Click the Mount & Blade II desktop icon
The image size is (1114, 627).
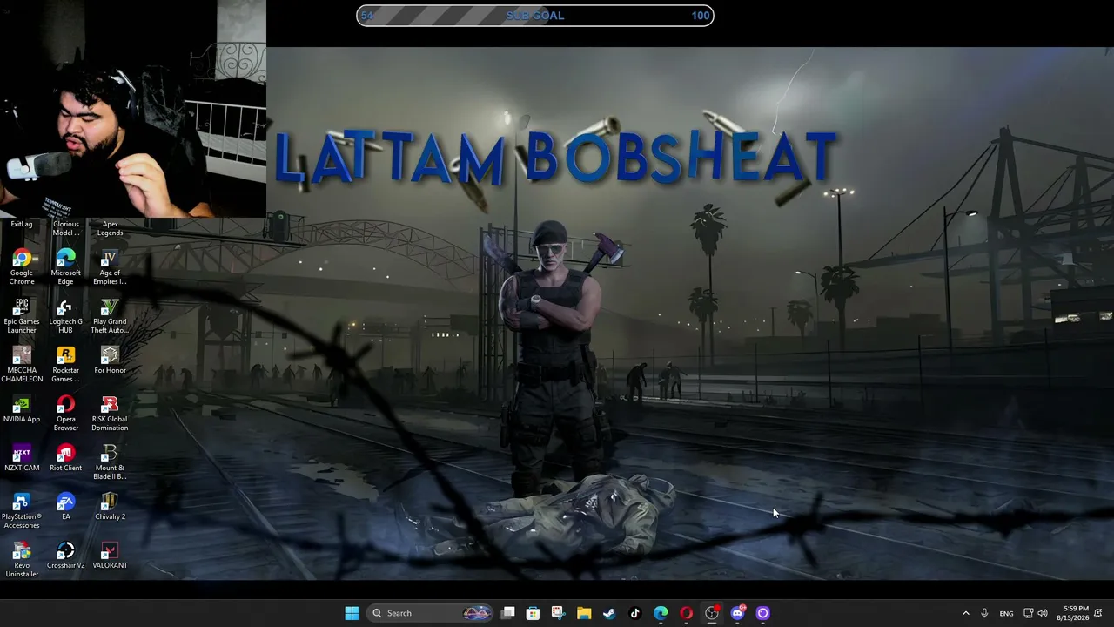tap(110, 462)
